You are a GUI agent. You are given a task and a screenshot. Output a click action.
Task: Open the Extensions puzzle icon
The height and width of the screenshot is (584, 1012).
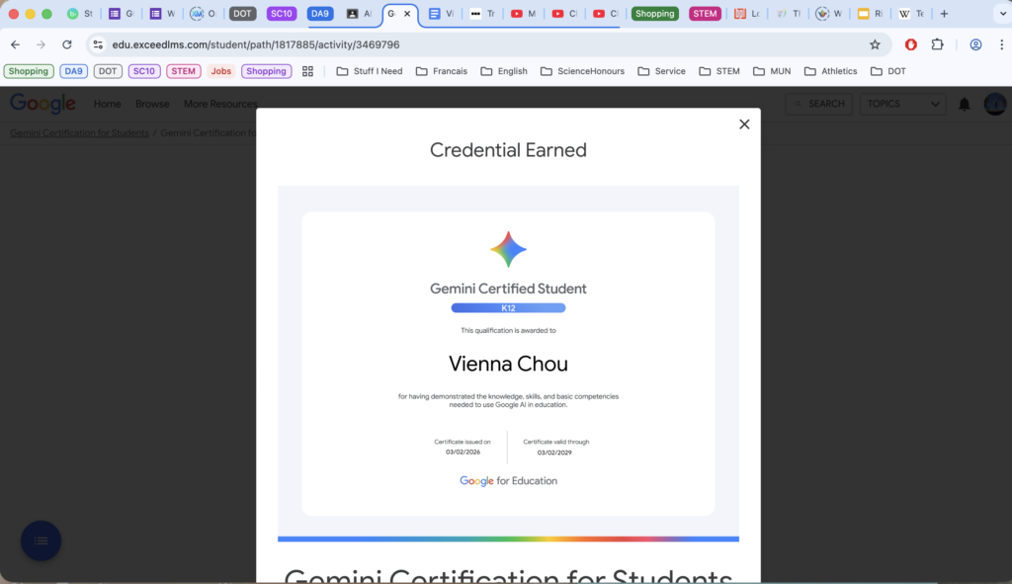937,44
